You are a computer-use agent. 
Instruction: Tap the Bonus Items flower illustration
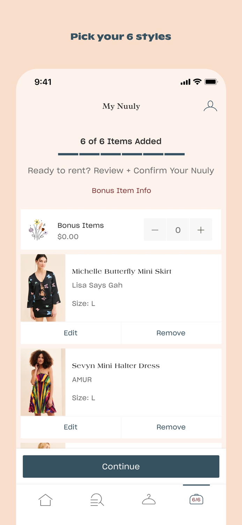tap(38, 230)
